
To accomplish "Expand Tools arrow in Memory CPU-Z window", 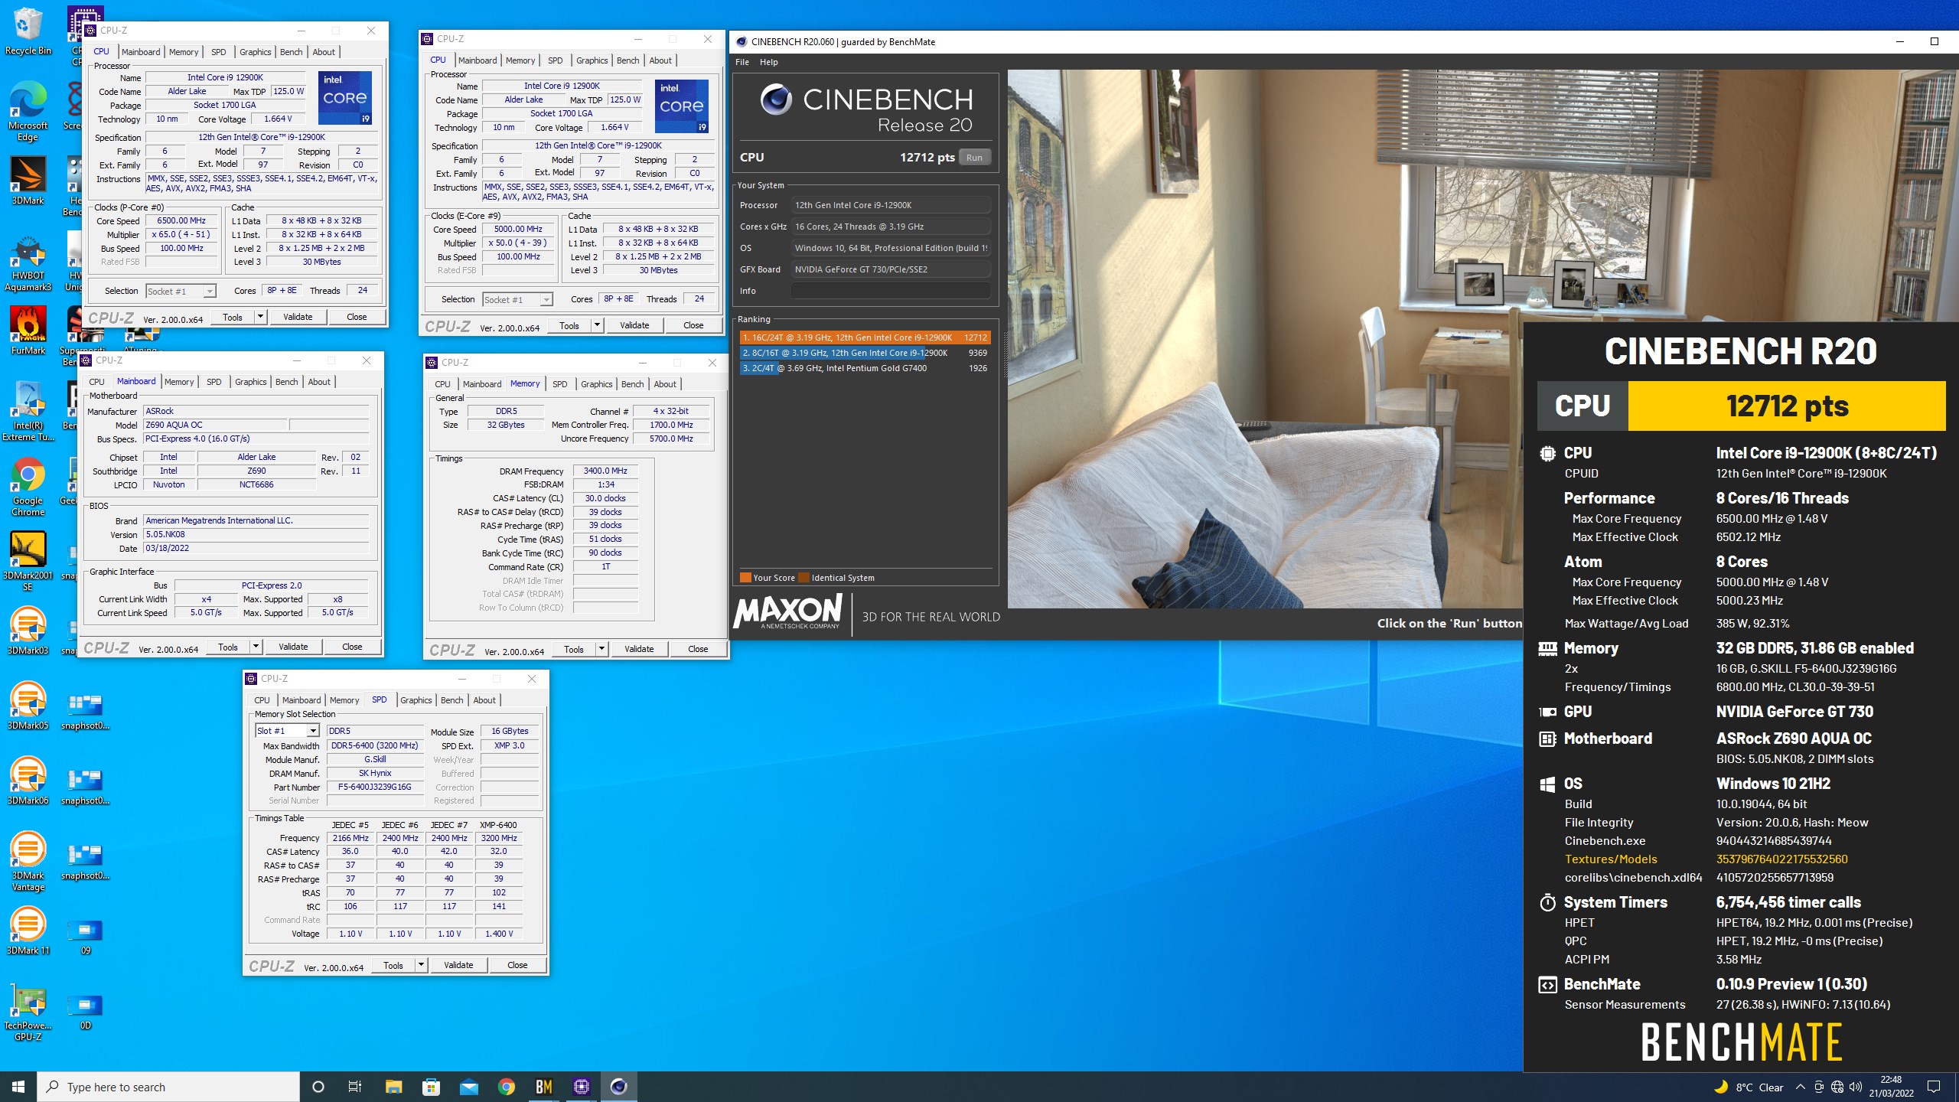I will coord(601,649).
